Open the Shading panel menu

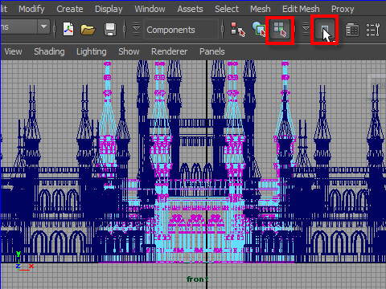(x=49, y=51)
